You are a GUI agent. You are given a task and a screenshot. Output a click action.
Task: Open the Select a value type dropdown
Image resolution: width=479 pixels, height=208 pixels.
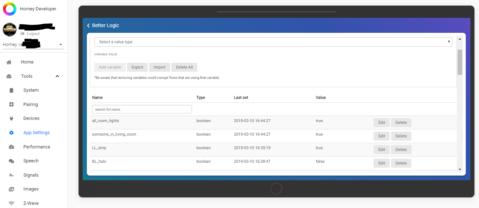pyautogui.click(x=273, y=42)
